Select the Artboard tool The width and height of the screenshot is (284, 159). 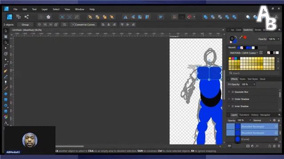point(6,37)
